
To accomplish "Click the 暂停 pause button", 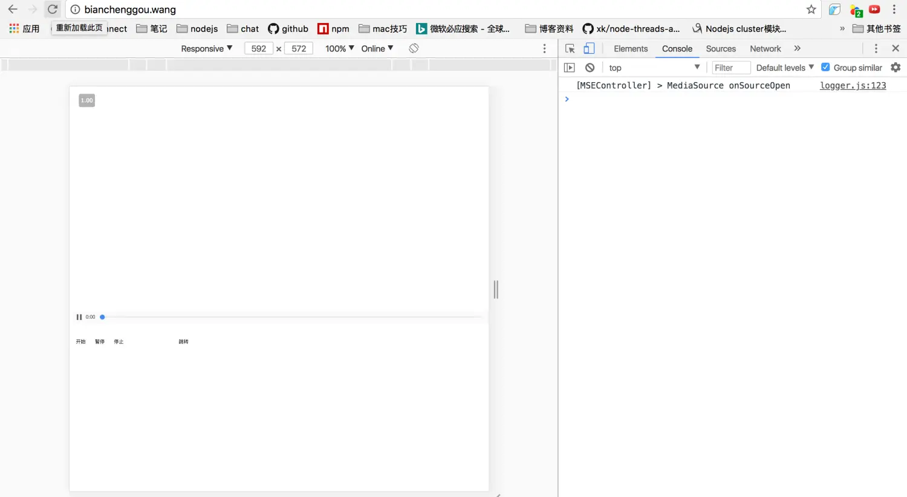I will [x=100, y=342].
